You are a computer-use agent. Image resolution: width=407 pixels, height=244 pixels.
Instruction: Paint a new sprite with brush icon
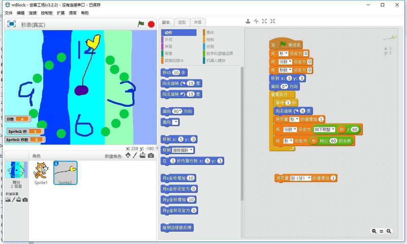coord(135,156)
